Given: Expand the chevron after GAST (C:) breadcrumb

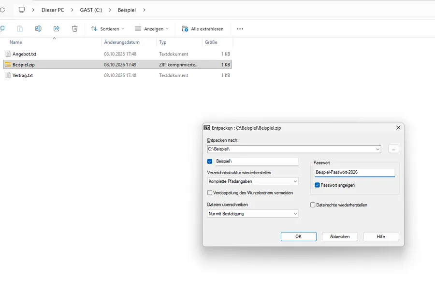Looking at the screenshot, I should pyautogui.click(x=110, y=10).
